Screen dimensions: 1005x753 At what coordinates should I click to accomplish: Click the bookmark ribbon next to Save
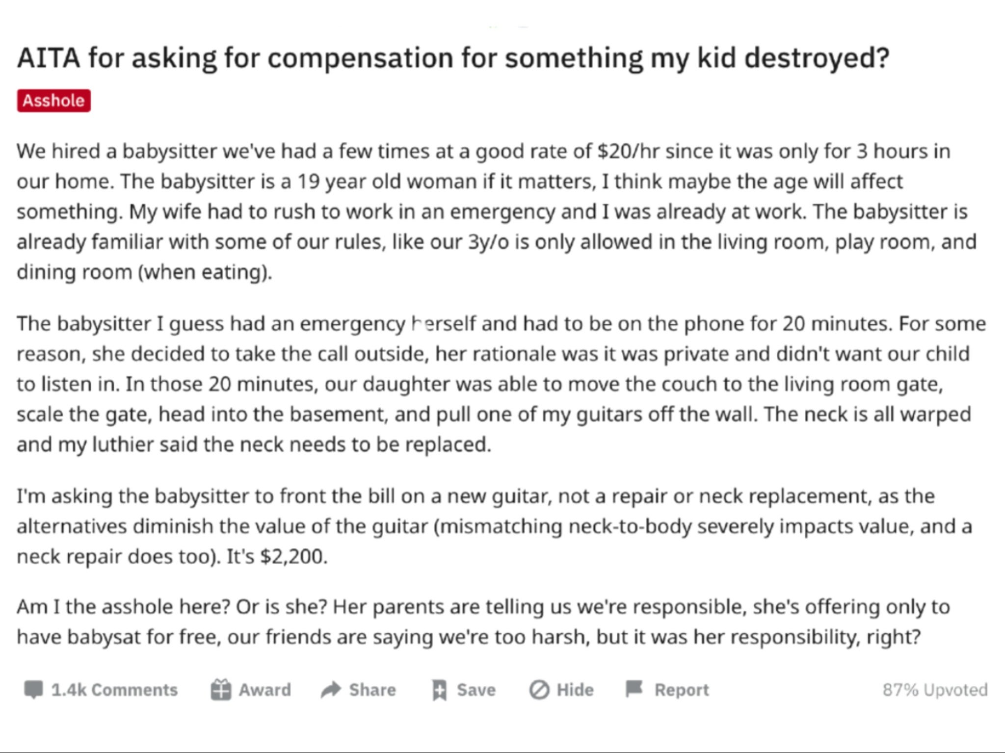439,690
